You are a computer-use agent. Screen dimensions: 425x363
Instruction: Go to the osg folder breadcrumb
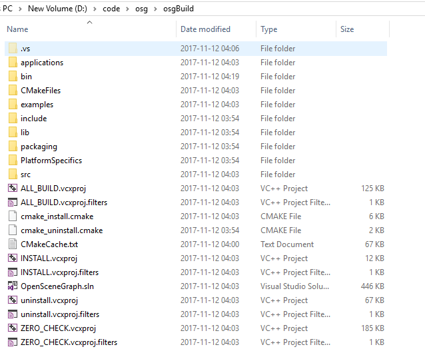coord(141,9)
